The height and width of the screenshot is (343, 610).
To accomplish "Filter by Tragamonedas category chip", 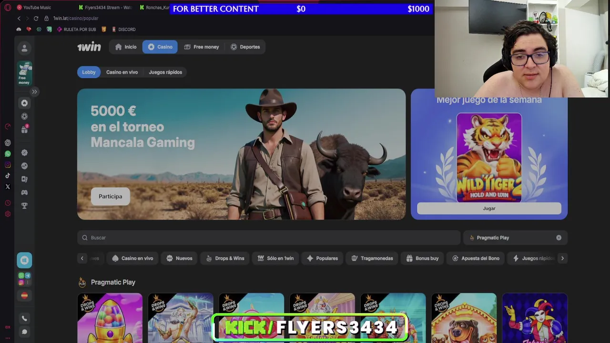I will 372,258.
